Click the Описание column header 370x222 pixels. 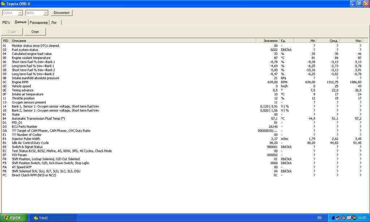19,41
